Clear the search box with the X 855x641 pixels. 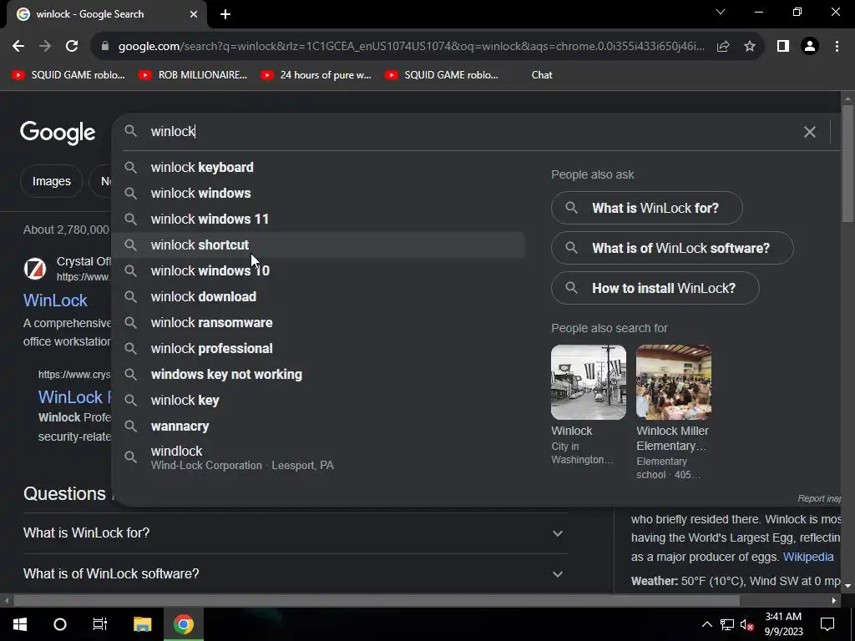tap(810, 132)
